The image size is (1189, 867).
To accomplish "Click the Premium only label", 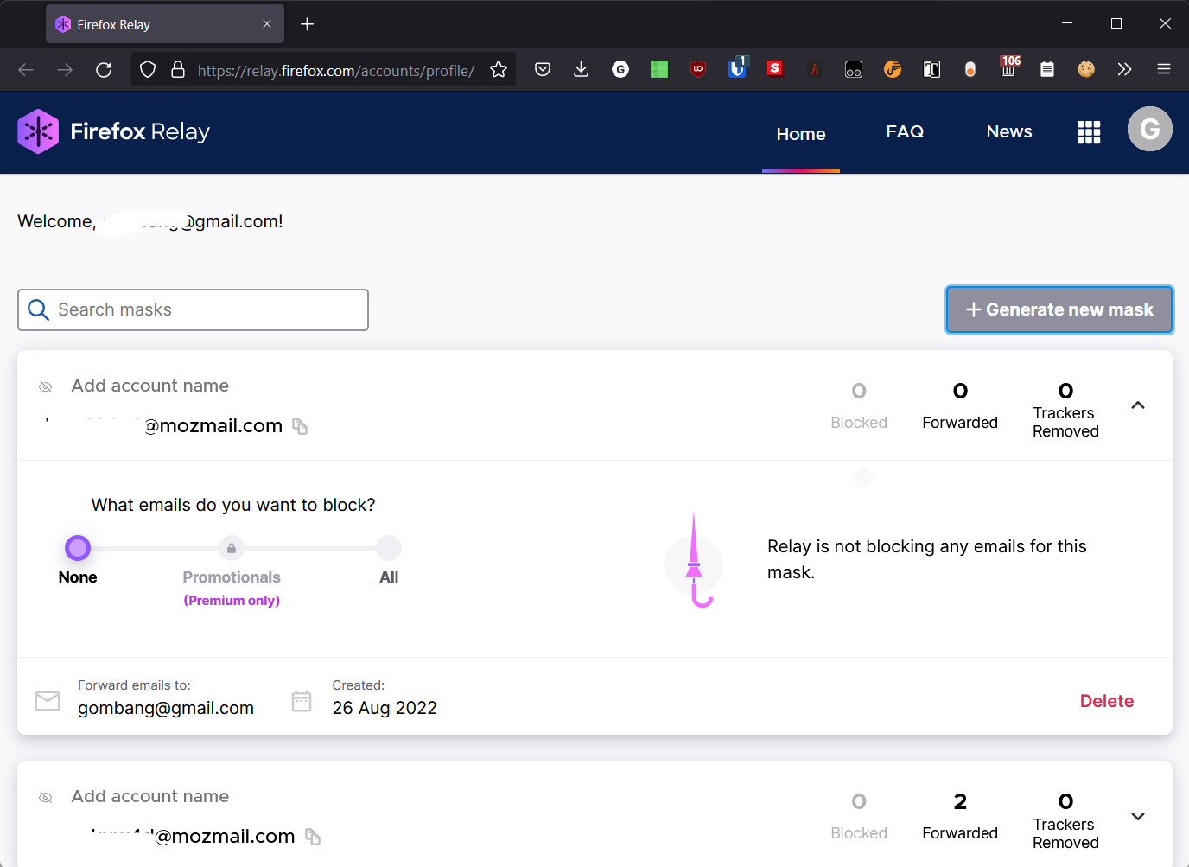I will point(232,600).
